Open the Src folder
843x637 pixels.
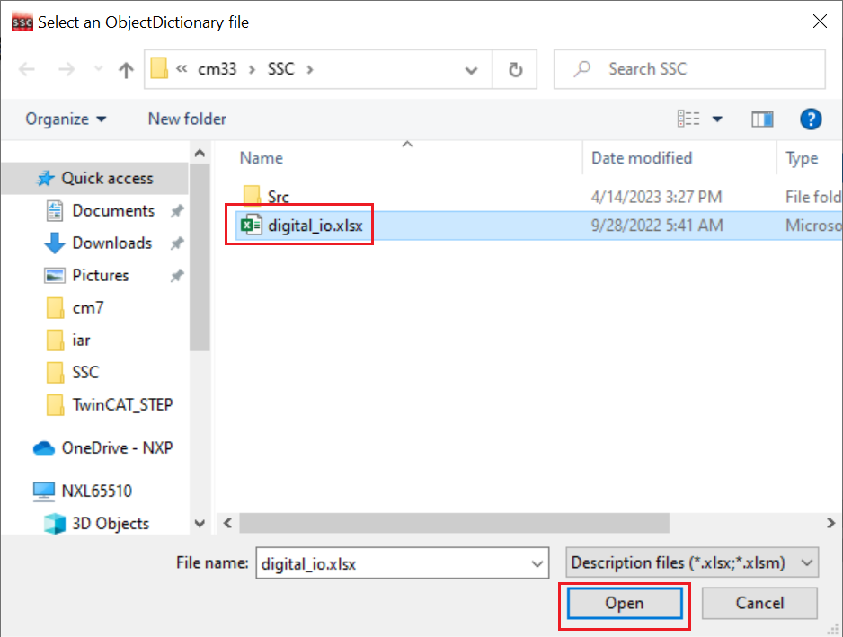point(278,197)
